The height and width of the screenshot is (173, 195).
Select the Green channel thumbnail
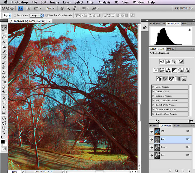(157, 147)
